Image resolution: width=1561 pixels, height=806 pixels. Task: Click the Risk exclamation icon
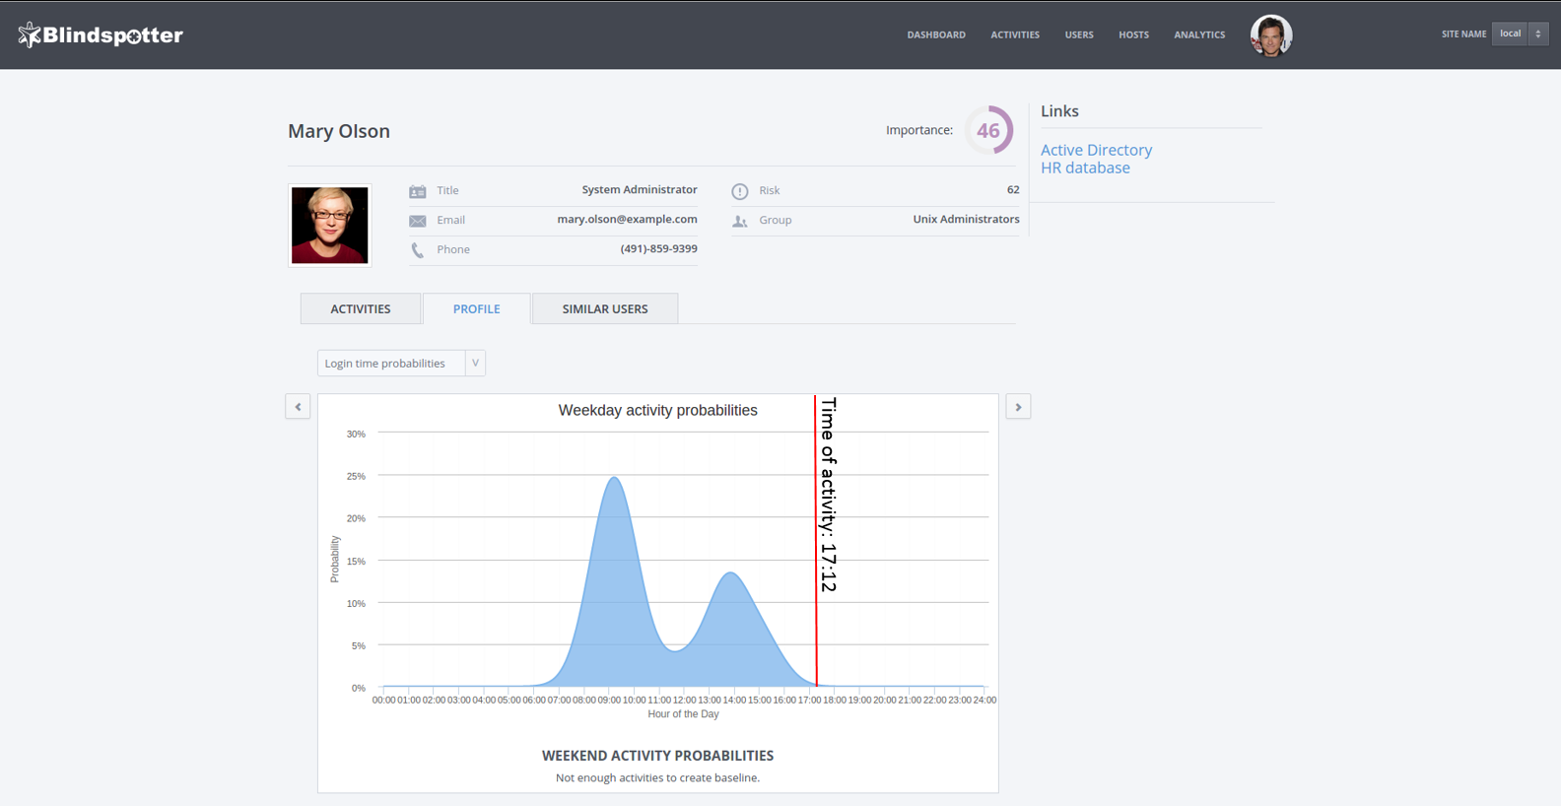point(740,191)
